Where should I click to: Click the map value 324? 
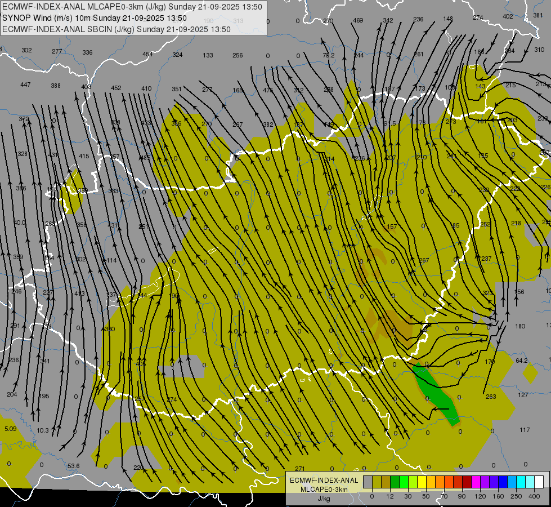coord(177,55)
